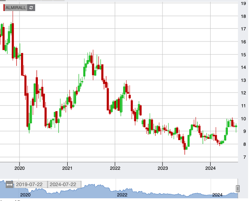Click the 2020 label on the main chart axis

coord(19,168)
